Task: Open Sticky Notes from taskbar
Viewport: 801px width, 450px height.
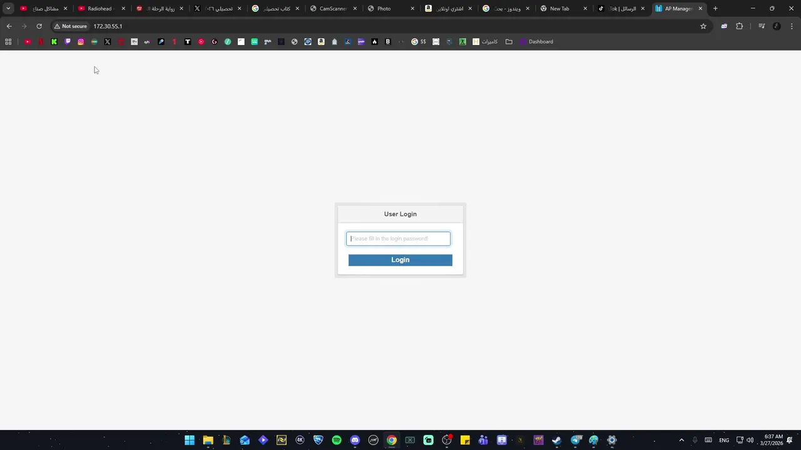Action: tap(465, 440)
